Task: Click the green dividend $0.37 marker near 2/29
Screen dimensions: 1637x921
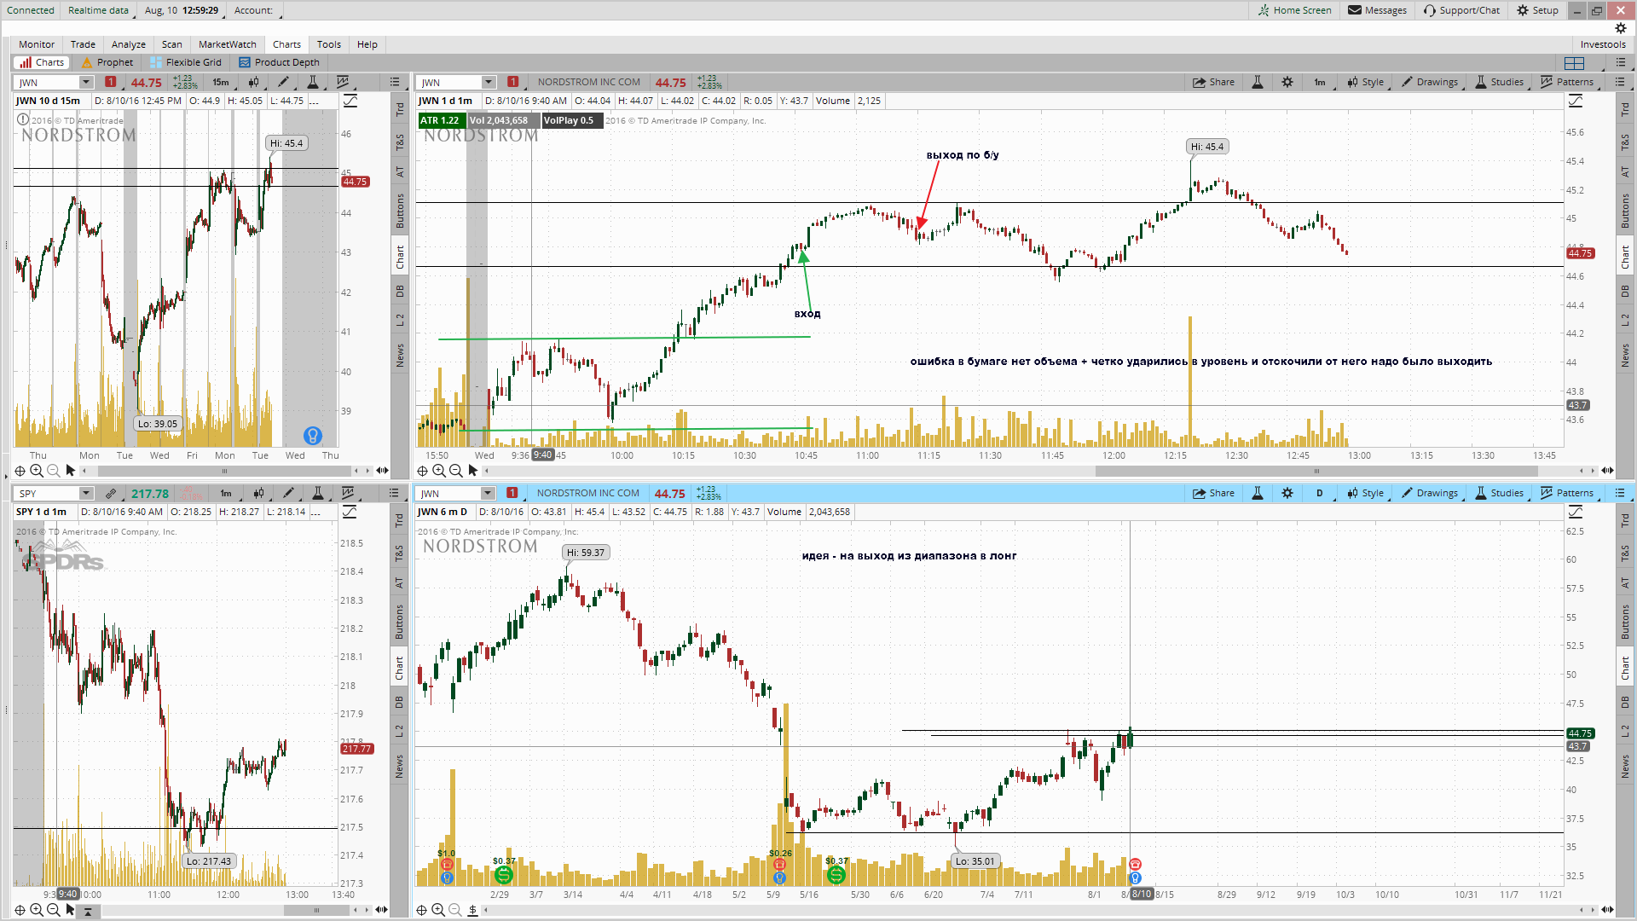Action: pos(504,874)
